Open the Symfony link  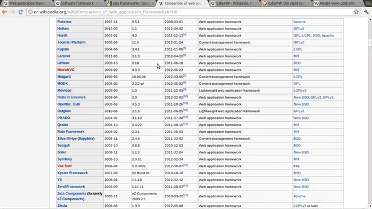(65, 159)
